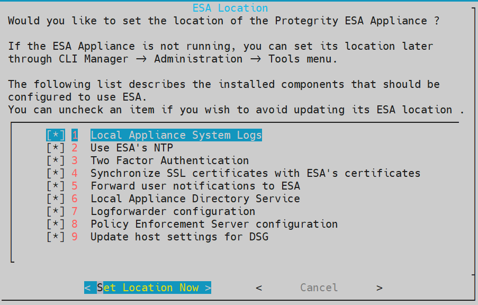This screenshot has width=478, height=305.
Task: Choose Forward user notifications to ESA text
Action: pyautogui.click(x=195, y=186)
